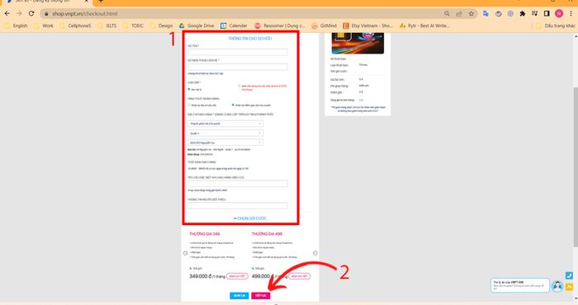This screenshot has height=305, width=578.
Task: Click the Thương Gia 499 package title
Action: coord(267,234)
